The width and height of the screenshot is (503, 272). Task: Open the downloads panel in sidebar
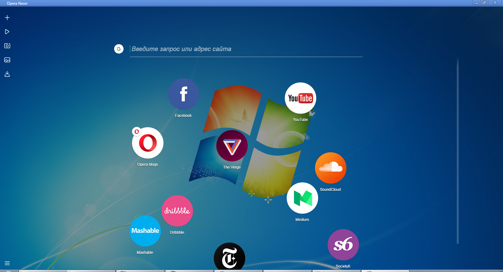(7, 74)
